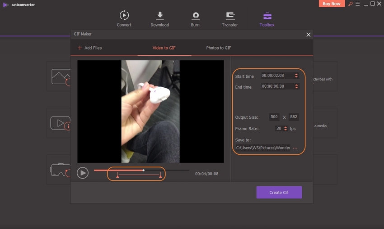Change the Frame Rate stepper arrows
This screenshot has width=384, height=229.
[285, 129]
